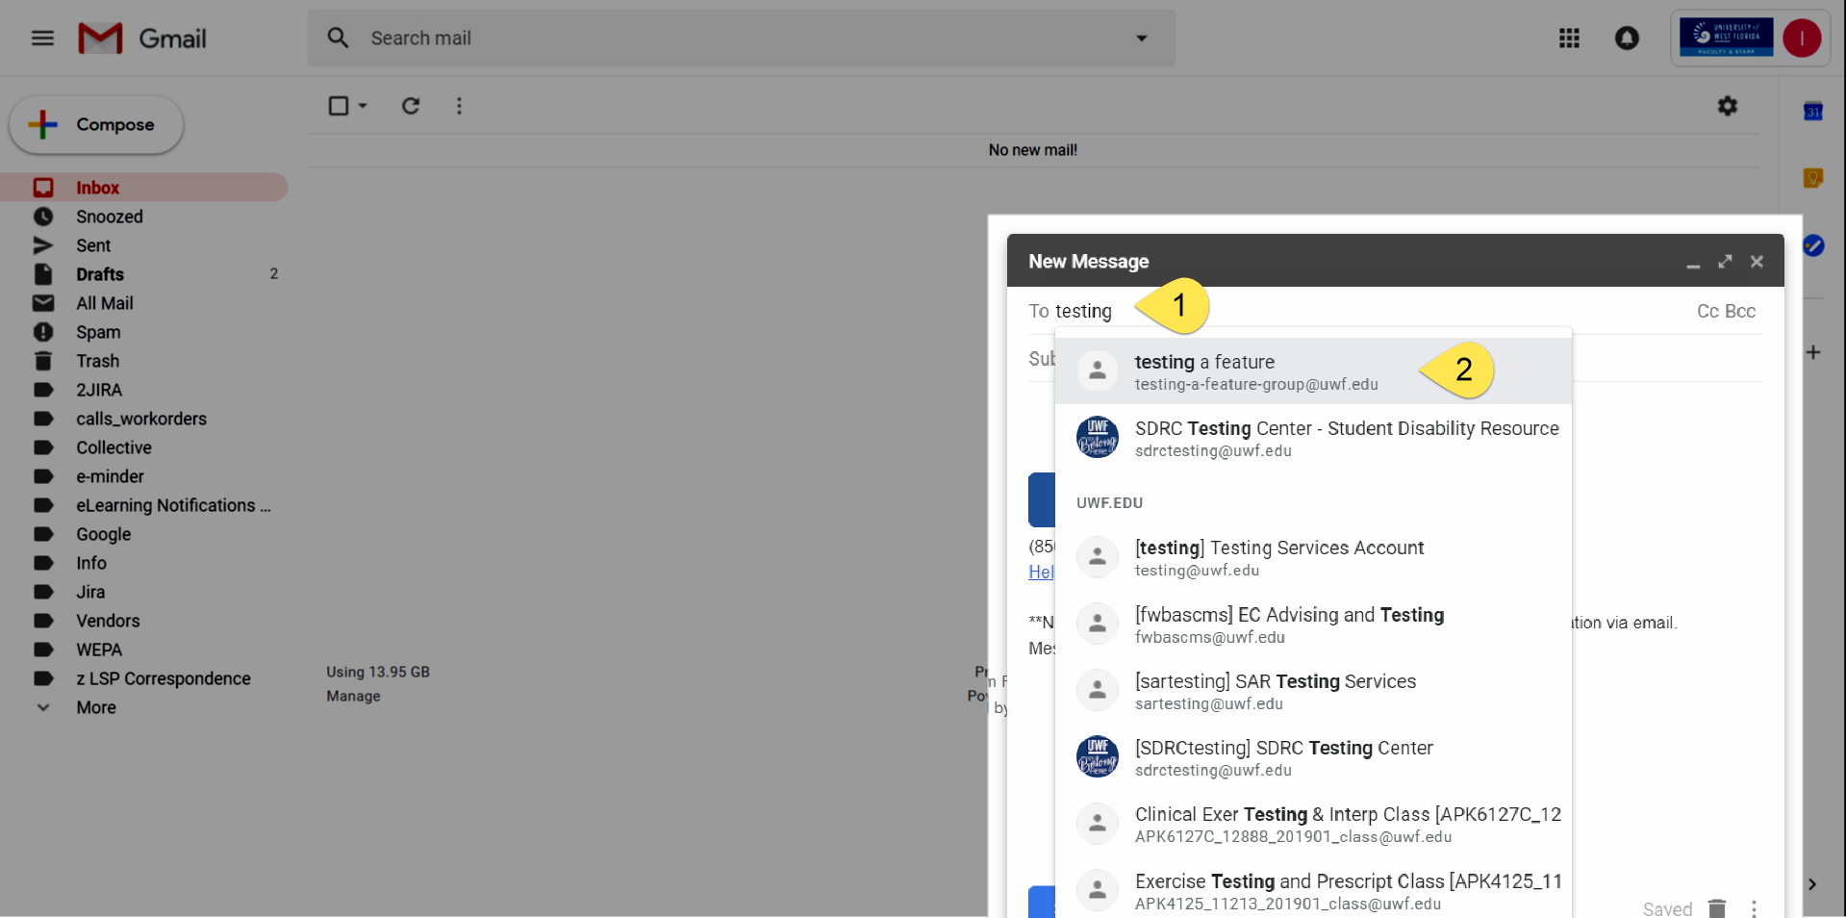Viewport: 1846px width, 918px height.
Task: Open Google Calendar side panel icon
Action: [x=1813, y=112]
